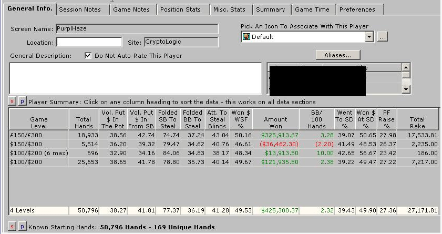Screen dimensions: 442x234
Task: Sort by Vol. Put $ In From SB heading
Action: point(141,119)
